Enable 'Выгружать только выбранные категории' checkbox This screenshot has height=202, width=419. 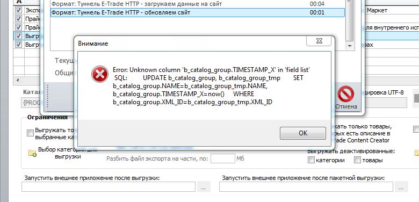point(30,133)
